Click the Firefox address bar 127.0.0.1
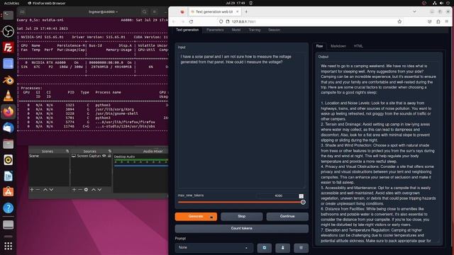 point(310,22)
